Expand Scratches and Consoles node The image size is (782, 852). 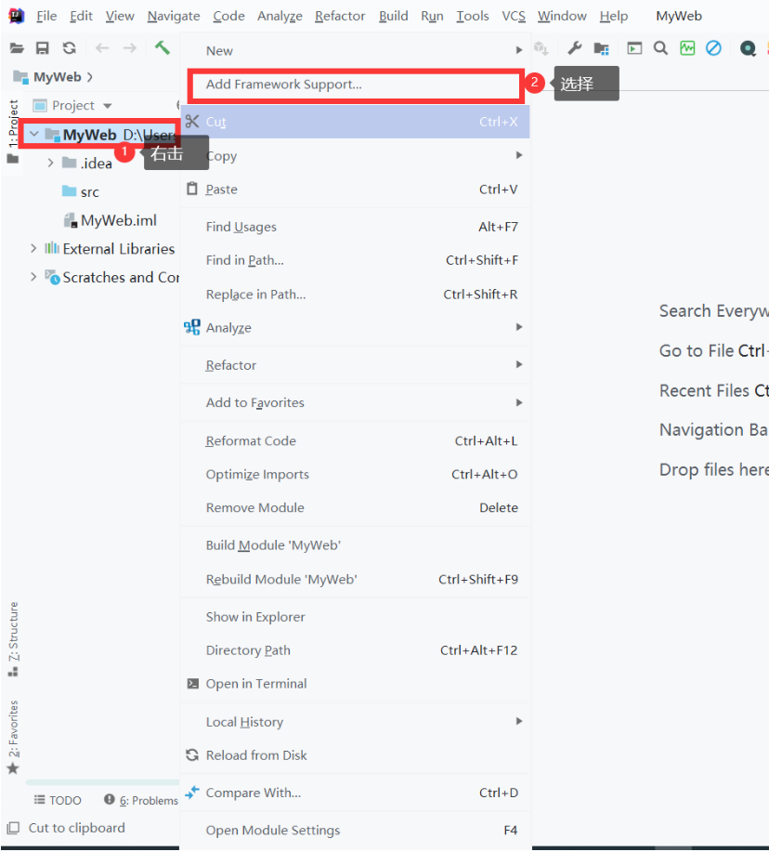(33, 277)
